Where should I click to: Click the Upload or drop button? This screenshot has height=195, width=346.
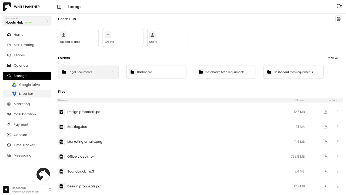(78, 38)
